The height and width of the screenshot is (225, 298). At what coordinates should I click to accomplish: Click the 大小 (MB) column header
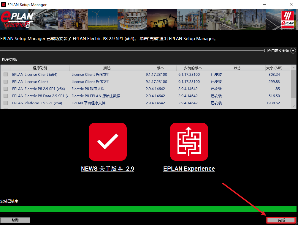pos(274,68)
